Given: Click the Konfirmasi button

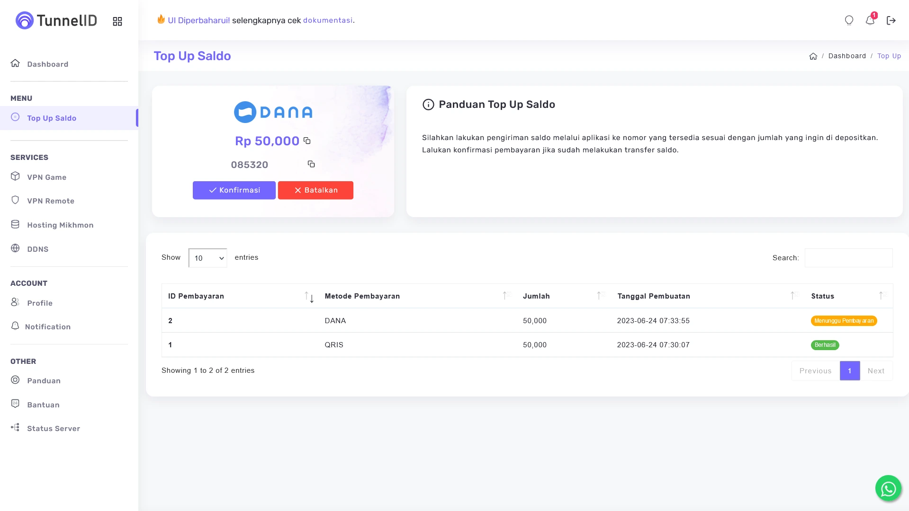Looking at the screenshot, I should pos(234,190).
